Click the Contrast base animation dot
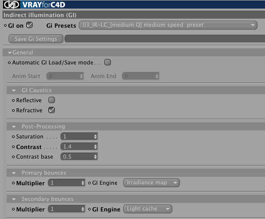265x219 pixels. (x=14, y=157)
